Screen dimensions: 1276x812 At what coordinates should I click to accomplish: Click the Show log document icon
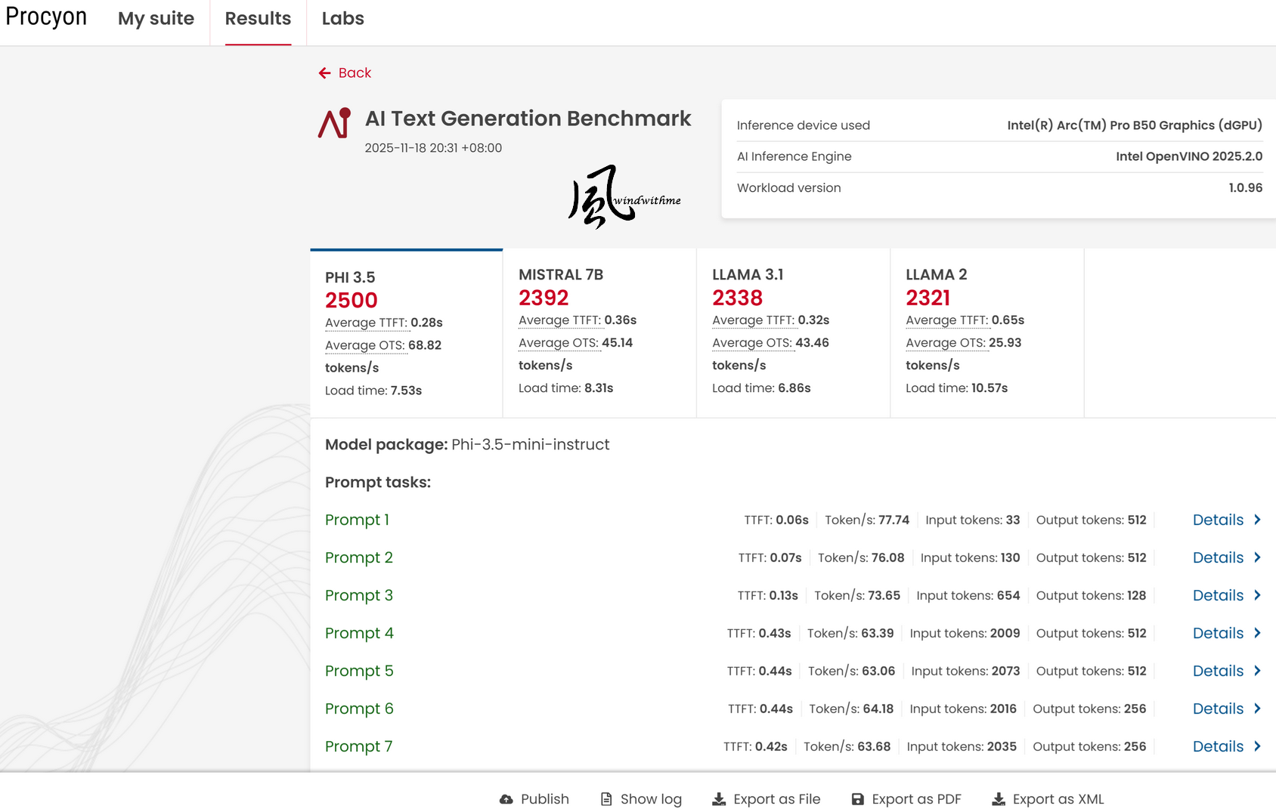tap(606, 799)
